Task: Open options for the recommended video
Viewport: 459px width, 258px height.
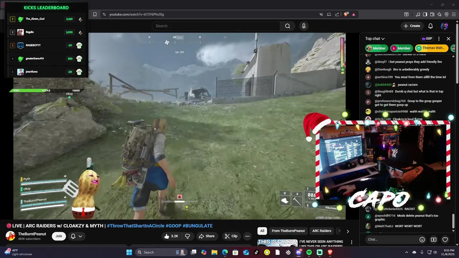Action: click(351, 243)
